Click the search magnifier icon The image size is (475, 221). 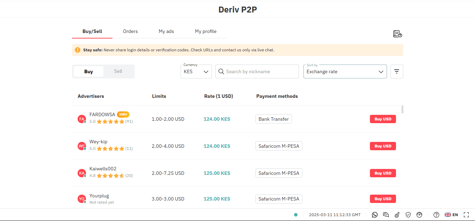pyautogui.click(x=221, y=71)
